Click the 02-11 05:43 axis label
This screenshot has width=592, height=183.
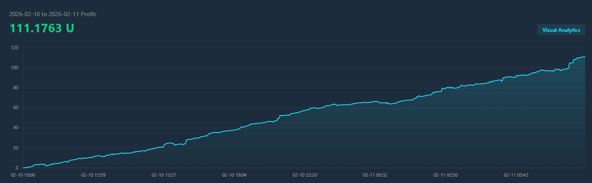coord(516,175)
